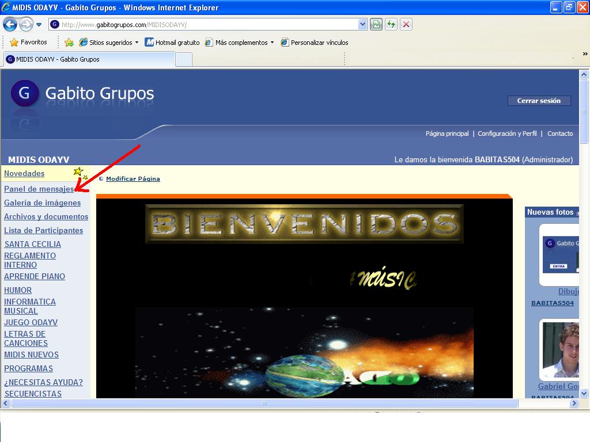This screenshot has height=442, width=590.
Task: Open a new blank tab
Action: [x=183, y=59]
